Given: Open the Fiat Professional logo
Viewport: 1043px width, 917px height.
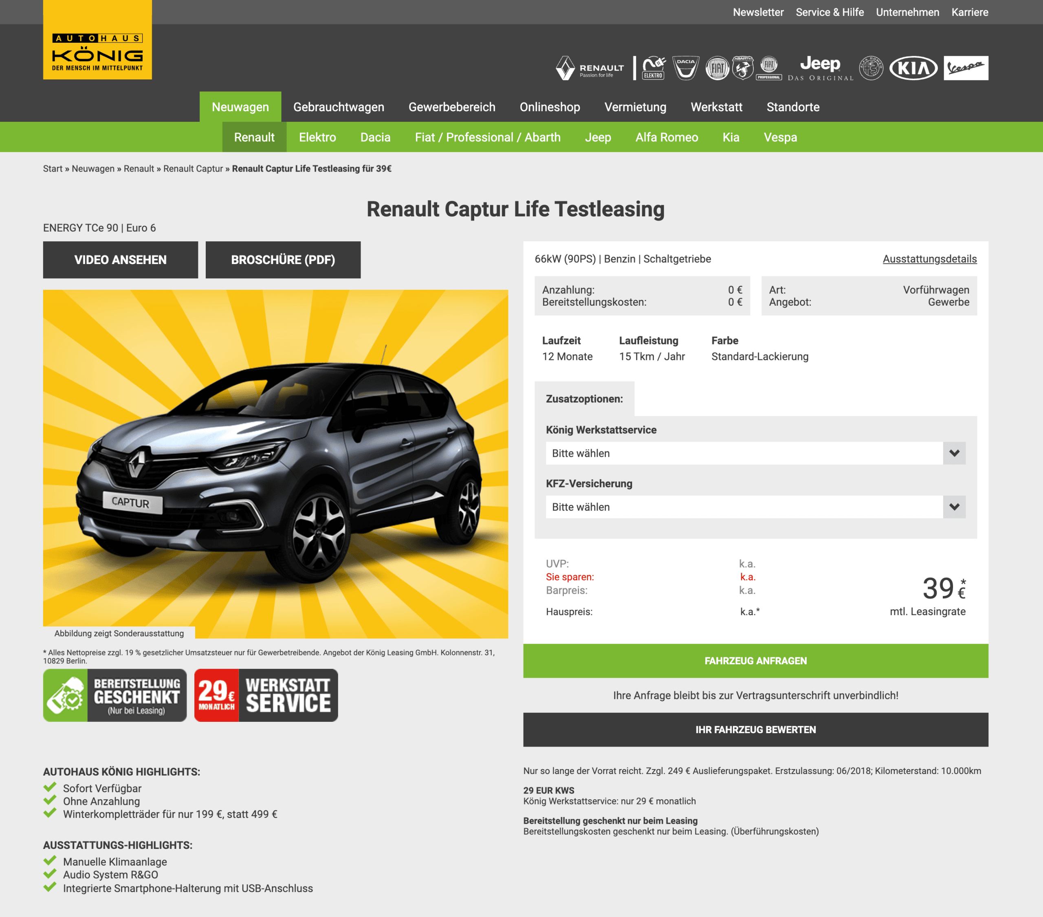Looking at the screenshot, I should point(769,68).
